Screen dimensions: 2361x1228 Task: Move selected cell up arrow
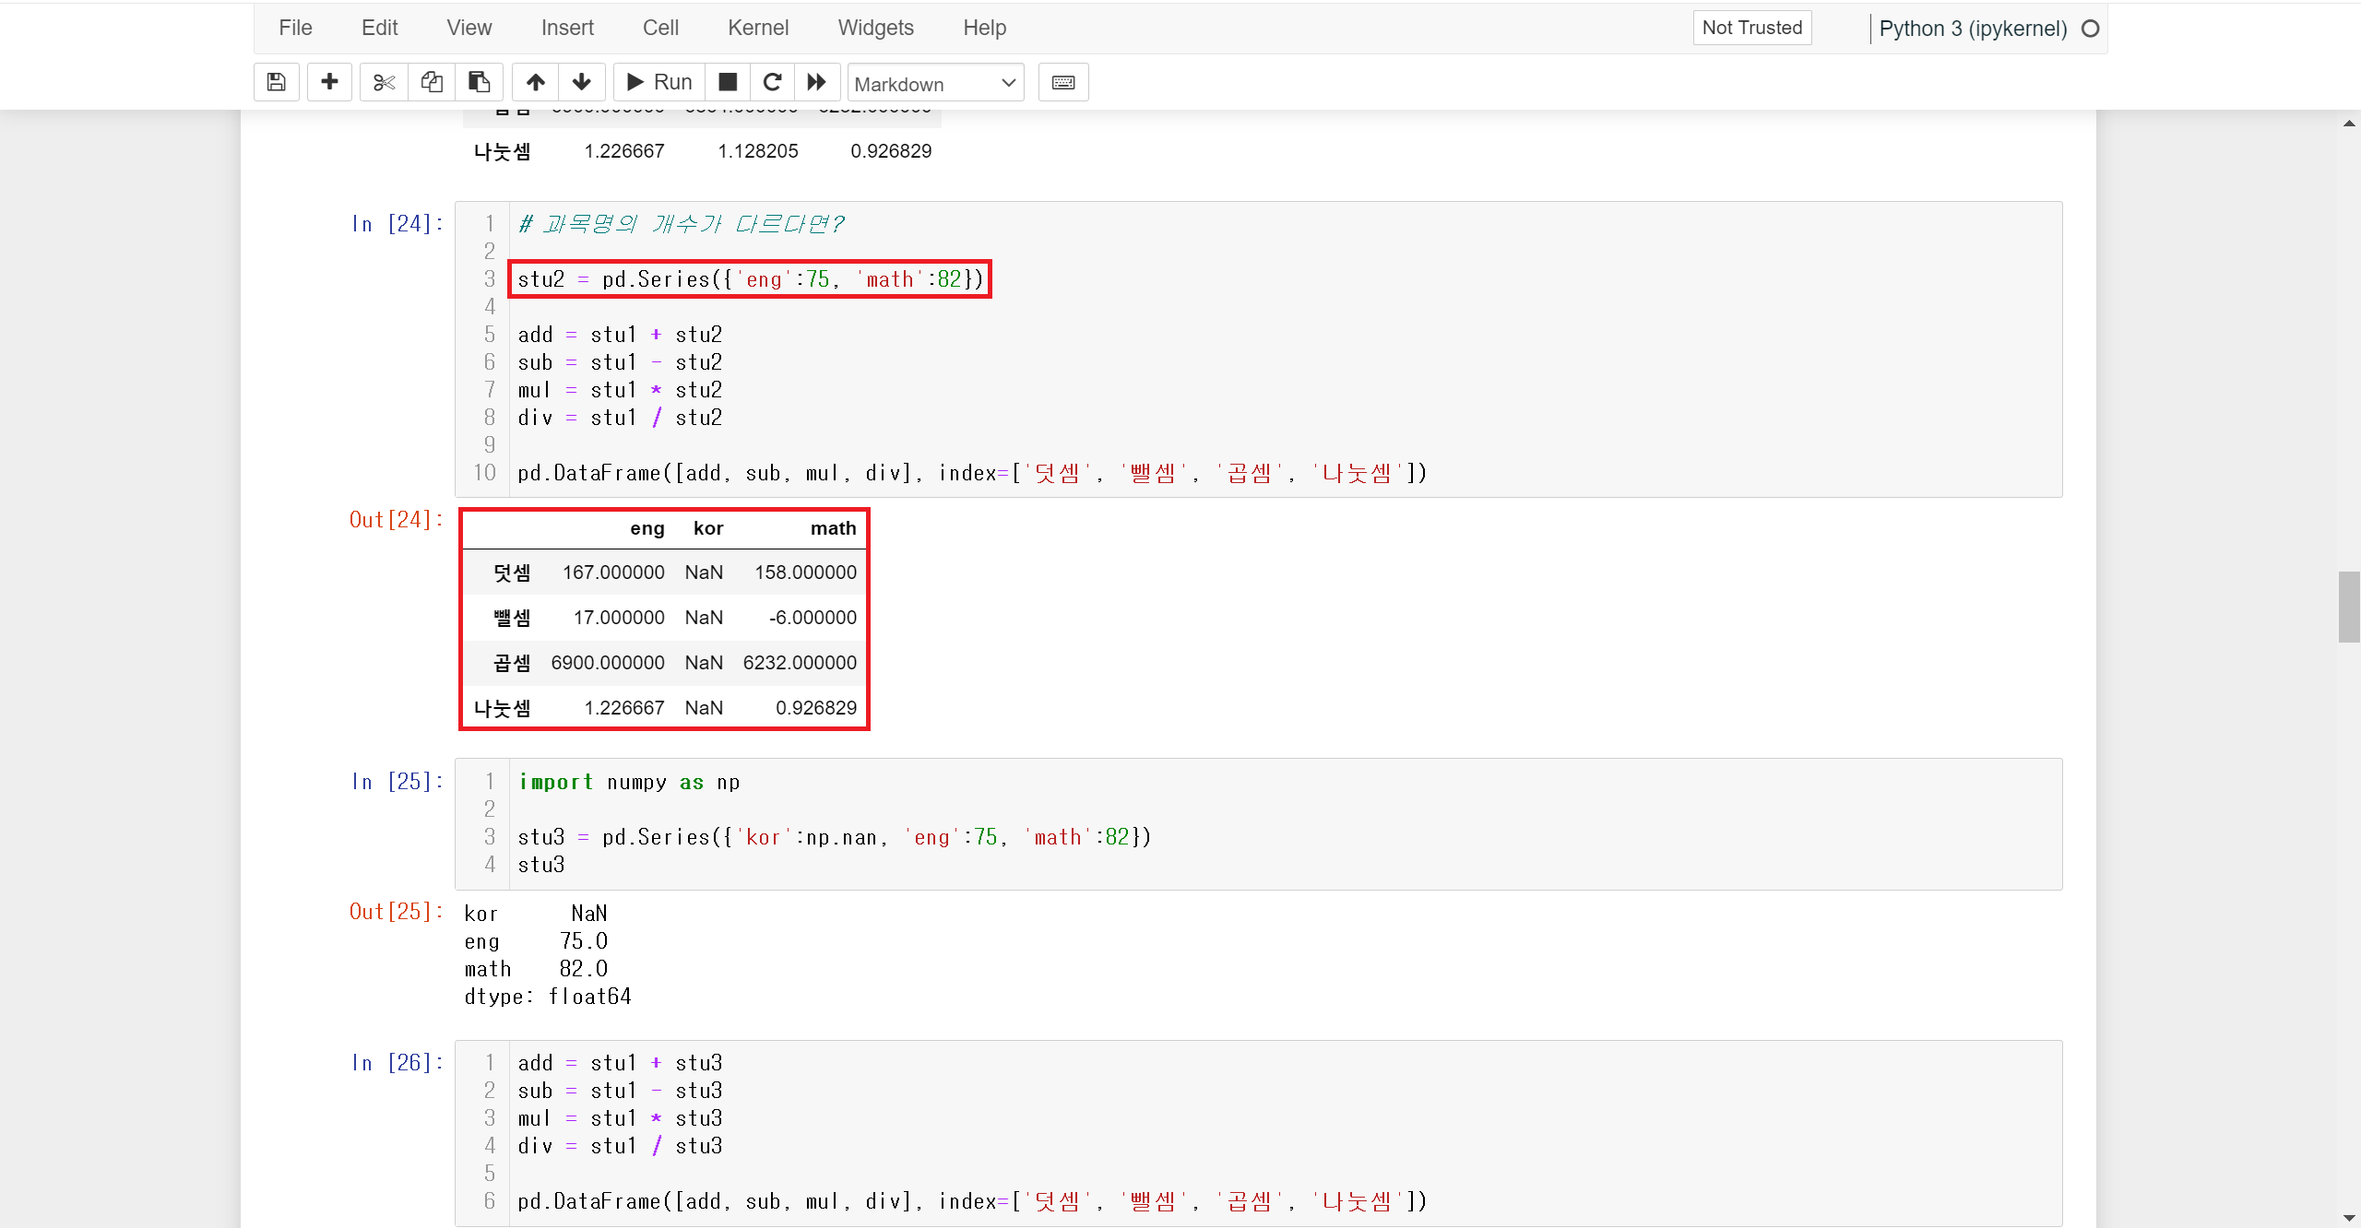pyautogui.click(x=535, y=82)
